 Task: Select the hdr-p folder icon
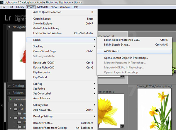pos(16,109)
